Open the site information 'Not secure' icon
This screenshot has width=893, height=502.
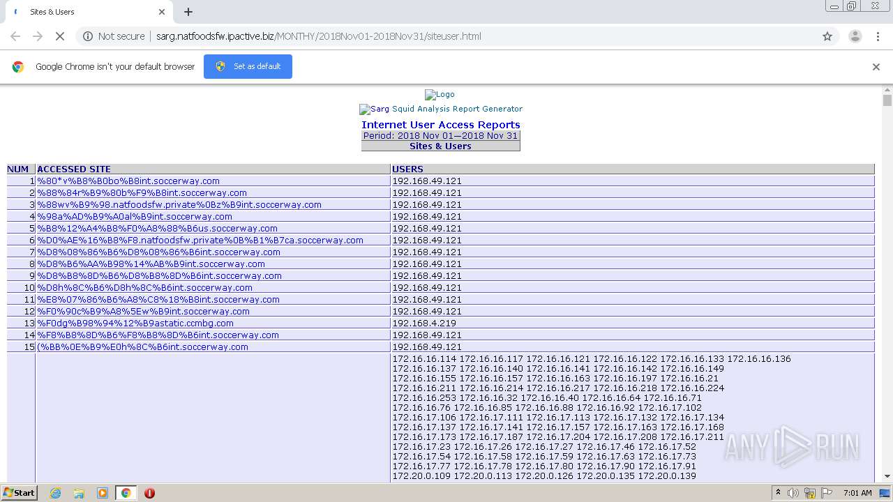pyautogui.click(x=88, y=36)
